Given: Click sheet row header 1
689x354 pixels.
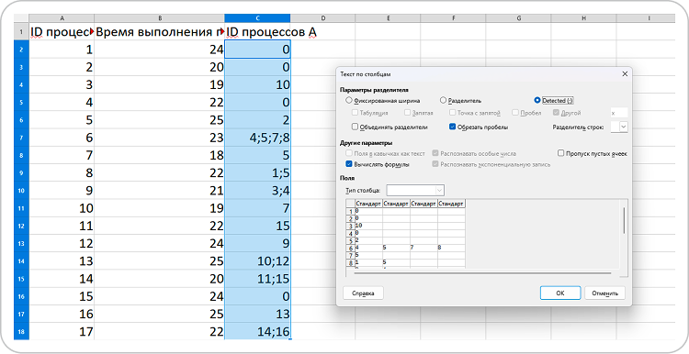Looking at the screenshot, I should [21, 31].
